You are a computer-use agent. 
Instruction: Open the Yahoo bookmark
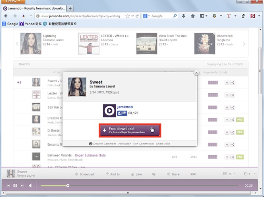31,24
